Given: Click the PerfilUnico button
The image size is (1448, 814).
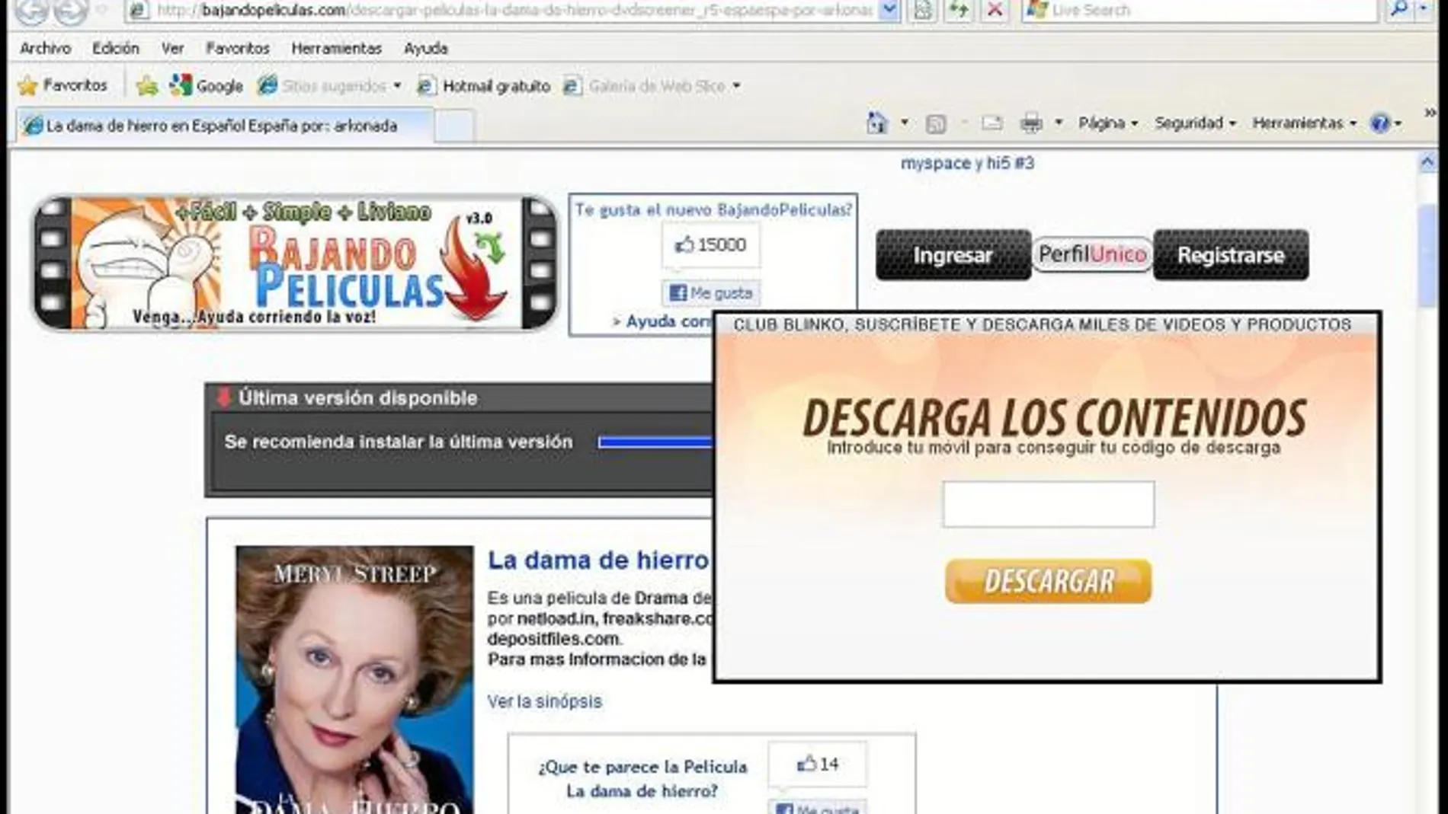Looking at the screenshot, I should pos(1093,254).
